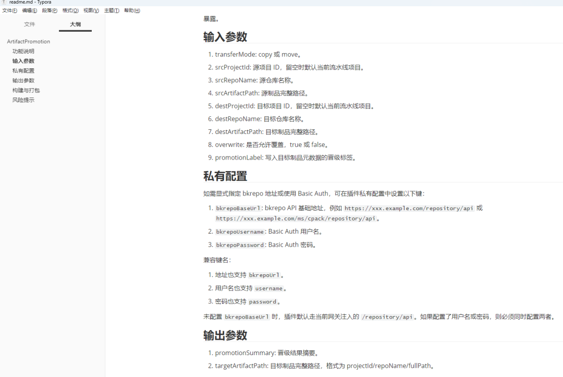Open the 格式(O) menu
The image size is (563, 377).
(x=70, y=10)
